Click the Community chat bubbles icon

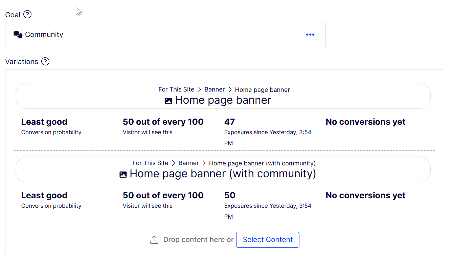[x=18, y=35]
